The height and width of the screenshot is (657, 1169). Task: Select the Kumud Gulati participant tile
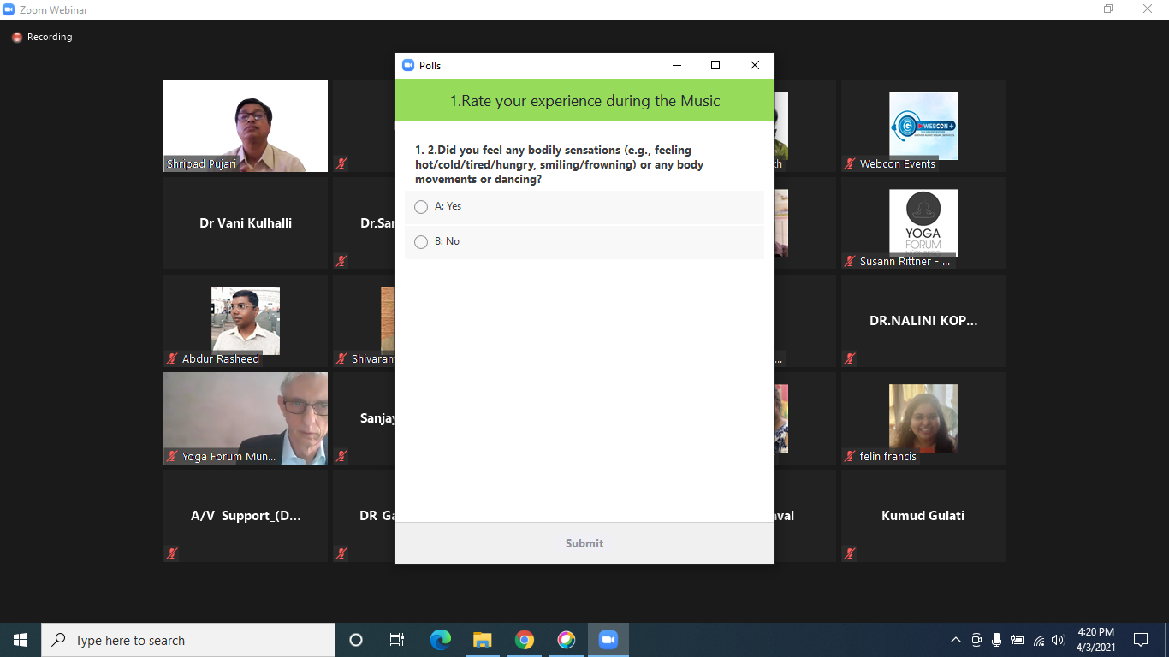pos(923,516)
